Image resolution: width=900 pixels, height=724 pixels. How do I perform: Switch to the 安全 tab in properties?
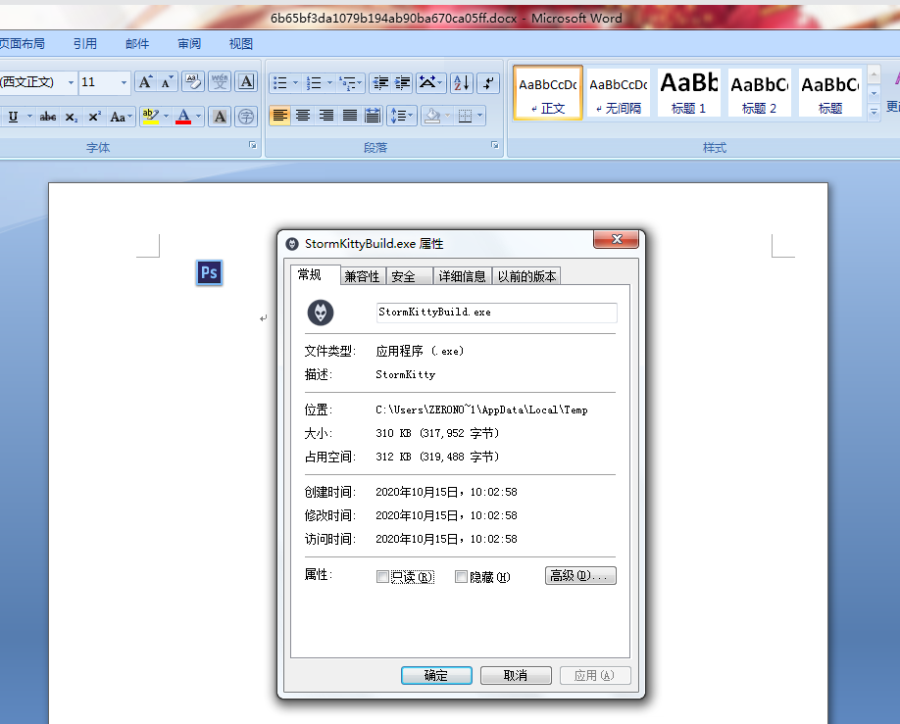pyautogui.click(x=409, y=276)
